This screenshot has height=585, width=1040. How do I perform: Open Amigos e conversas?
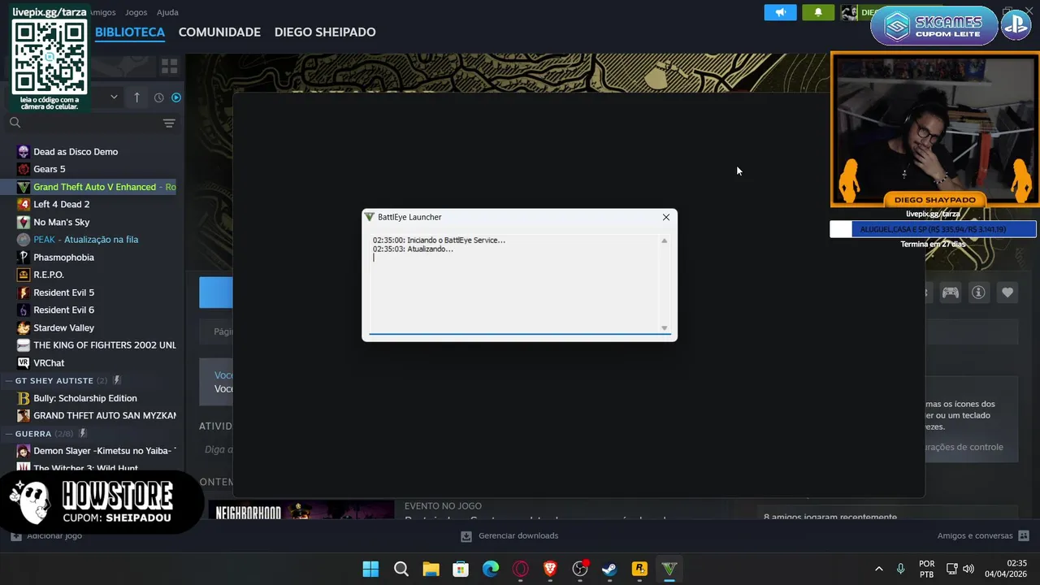point(983,536)
